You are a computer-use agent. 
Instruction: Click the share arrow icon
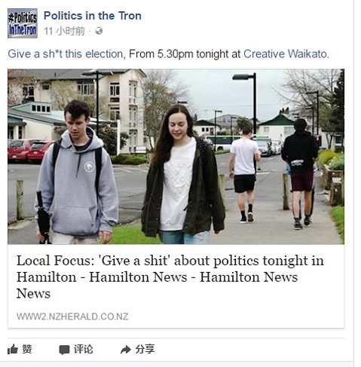point(126,350)
